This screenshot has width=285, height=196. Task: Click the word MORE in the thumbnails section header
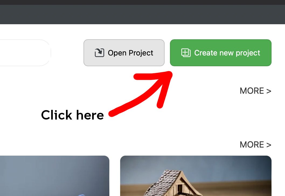point(252,145)
